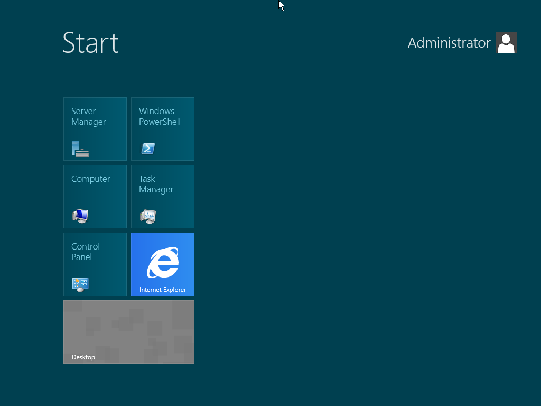Open the Administrator account picture

(506, 42)
